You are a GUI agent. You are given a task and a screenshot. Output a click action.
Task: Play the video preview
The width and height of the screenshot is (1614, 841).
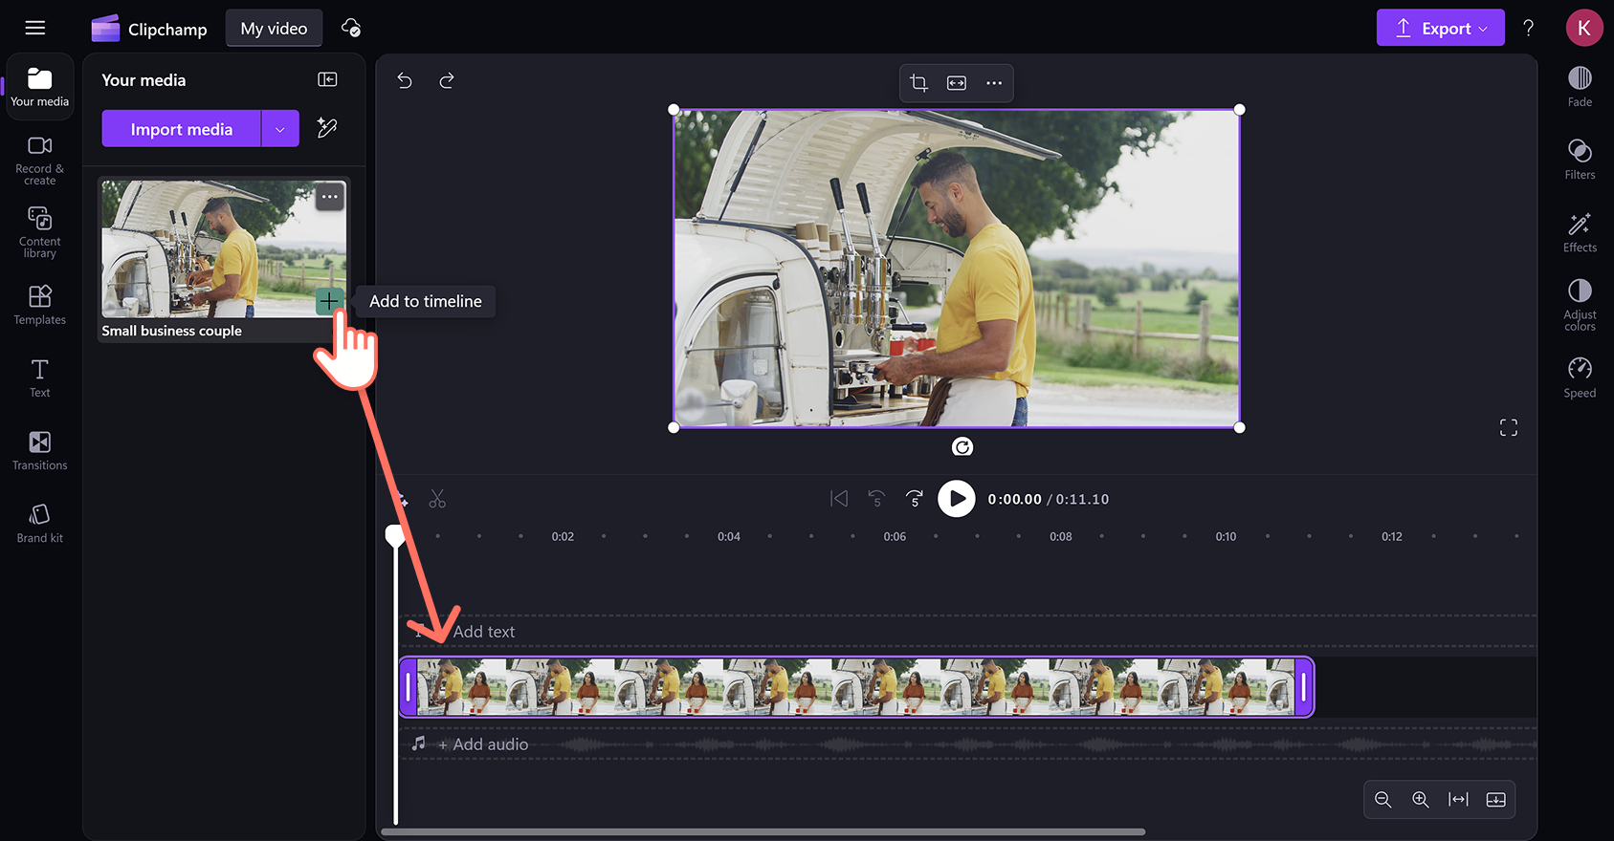click(957, 499)
